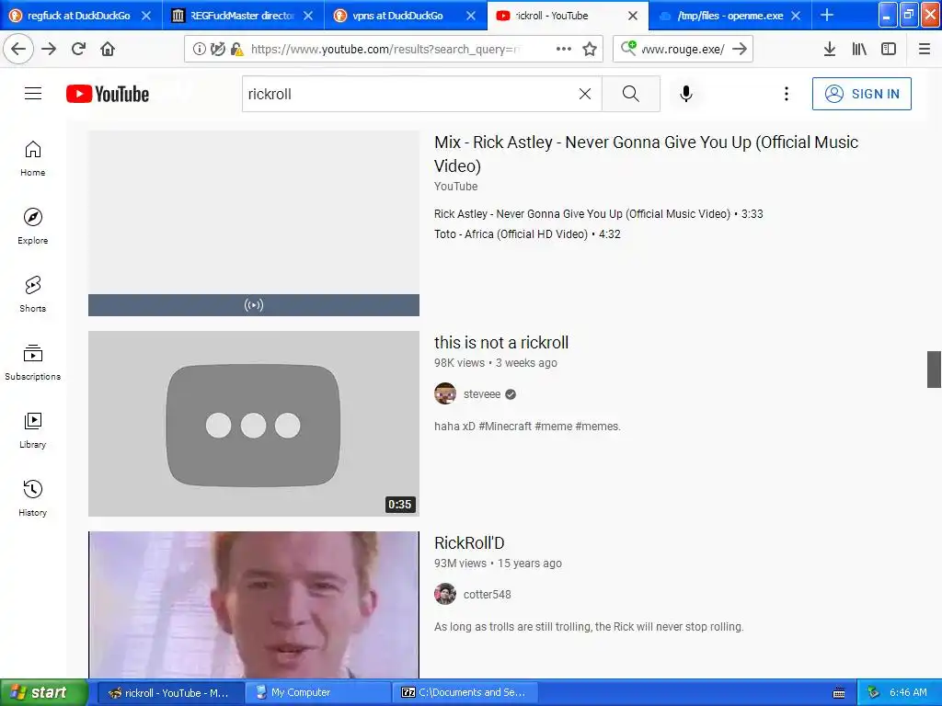Open RickRoll'D video thumbnail
The image size is (942, 706).
click(x=254, y=605)
